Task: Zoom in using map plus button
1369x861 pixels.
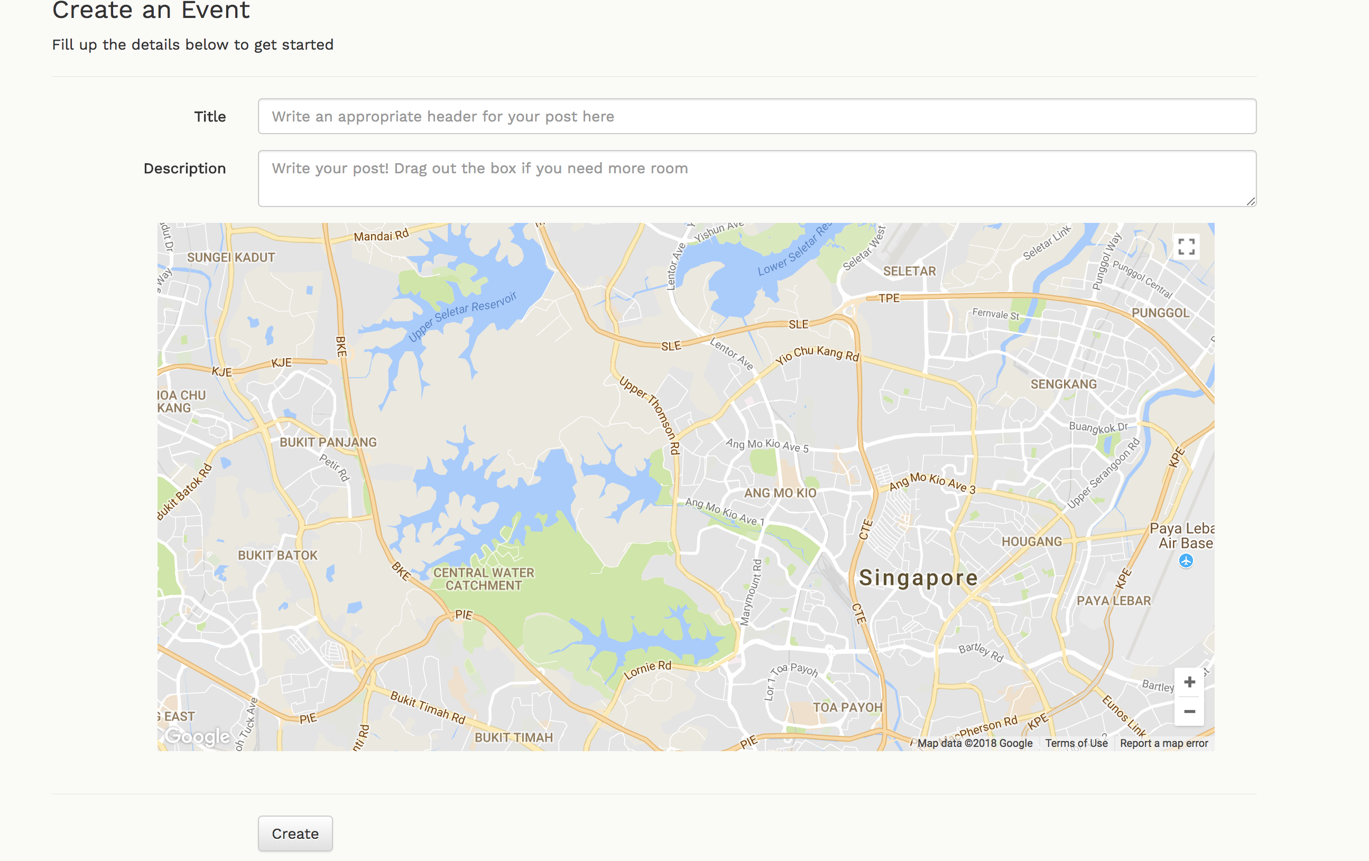Action: coord(1189,682)
